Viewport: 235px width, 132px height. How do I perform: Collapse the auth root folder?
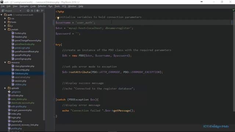(x=1, y=15)
